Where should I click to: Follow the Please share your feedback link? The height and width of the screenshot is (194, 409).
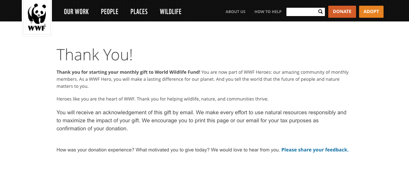tap(315, 150)
